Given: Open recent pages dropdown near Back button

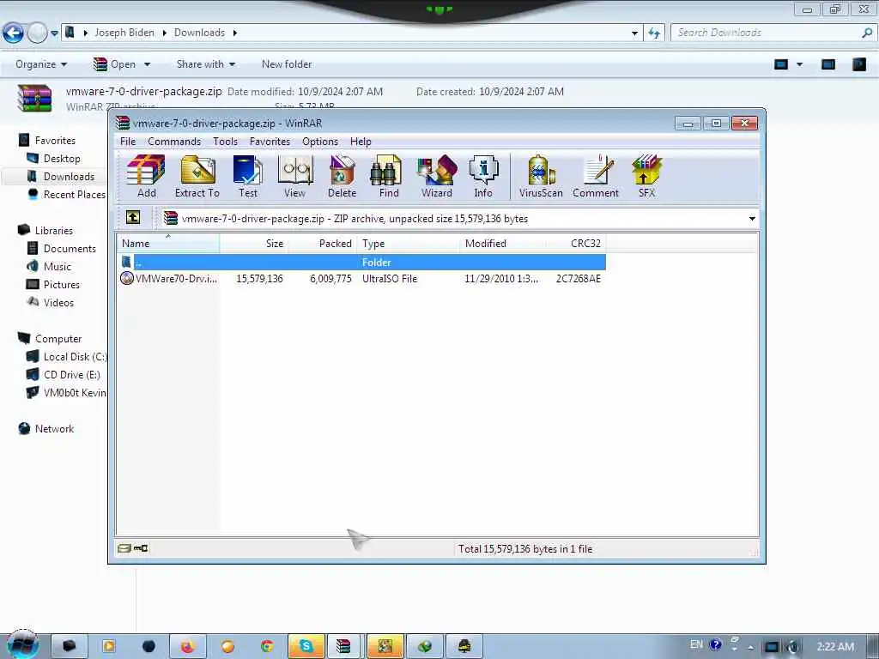Looking at the screenshot, I should pos(54,33).
